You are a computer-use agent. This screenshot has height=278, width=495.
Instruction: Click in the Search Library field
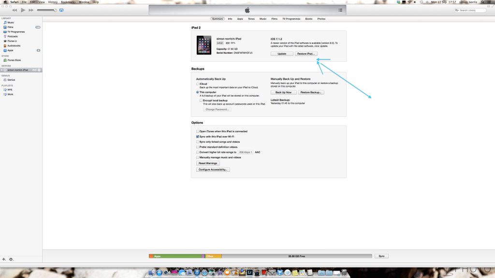(x=470, y=10)
